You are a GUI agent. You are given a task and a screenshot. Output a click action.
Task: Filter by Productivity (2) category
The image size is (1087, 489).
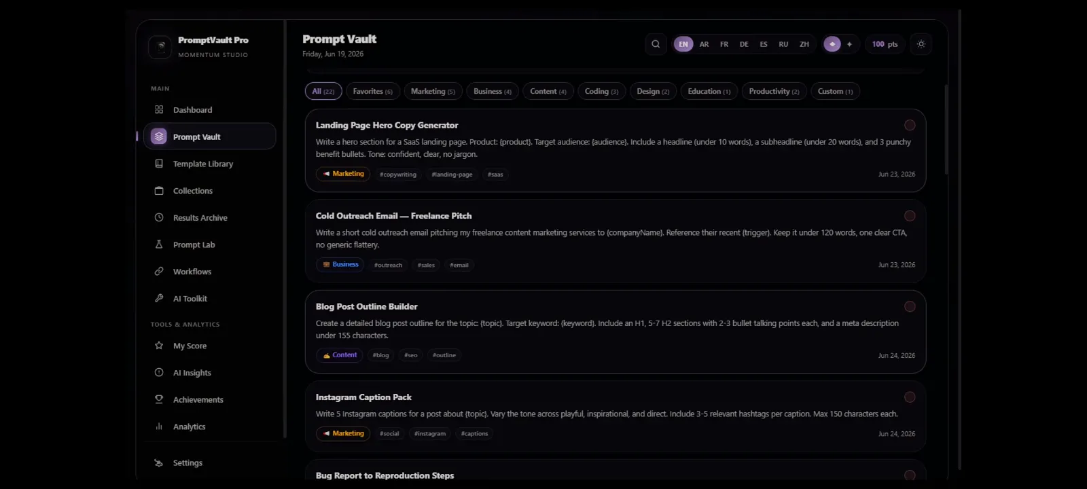(774, 91)
